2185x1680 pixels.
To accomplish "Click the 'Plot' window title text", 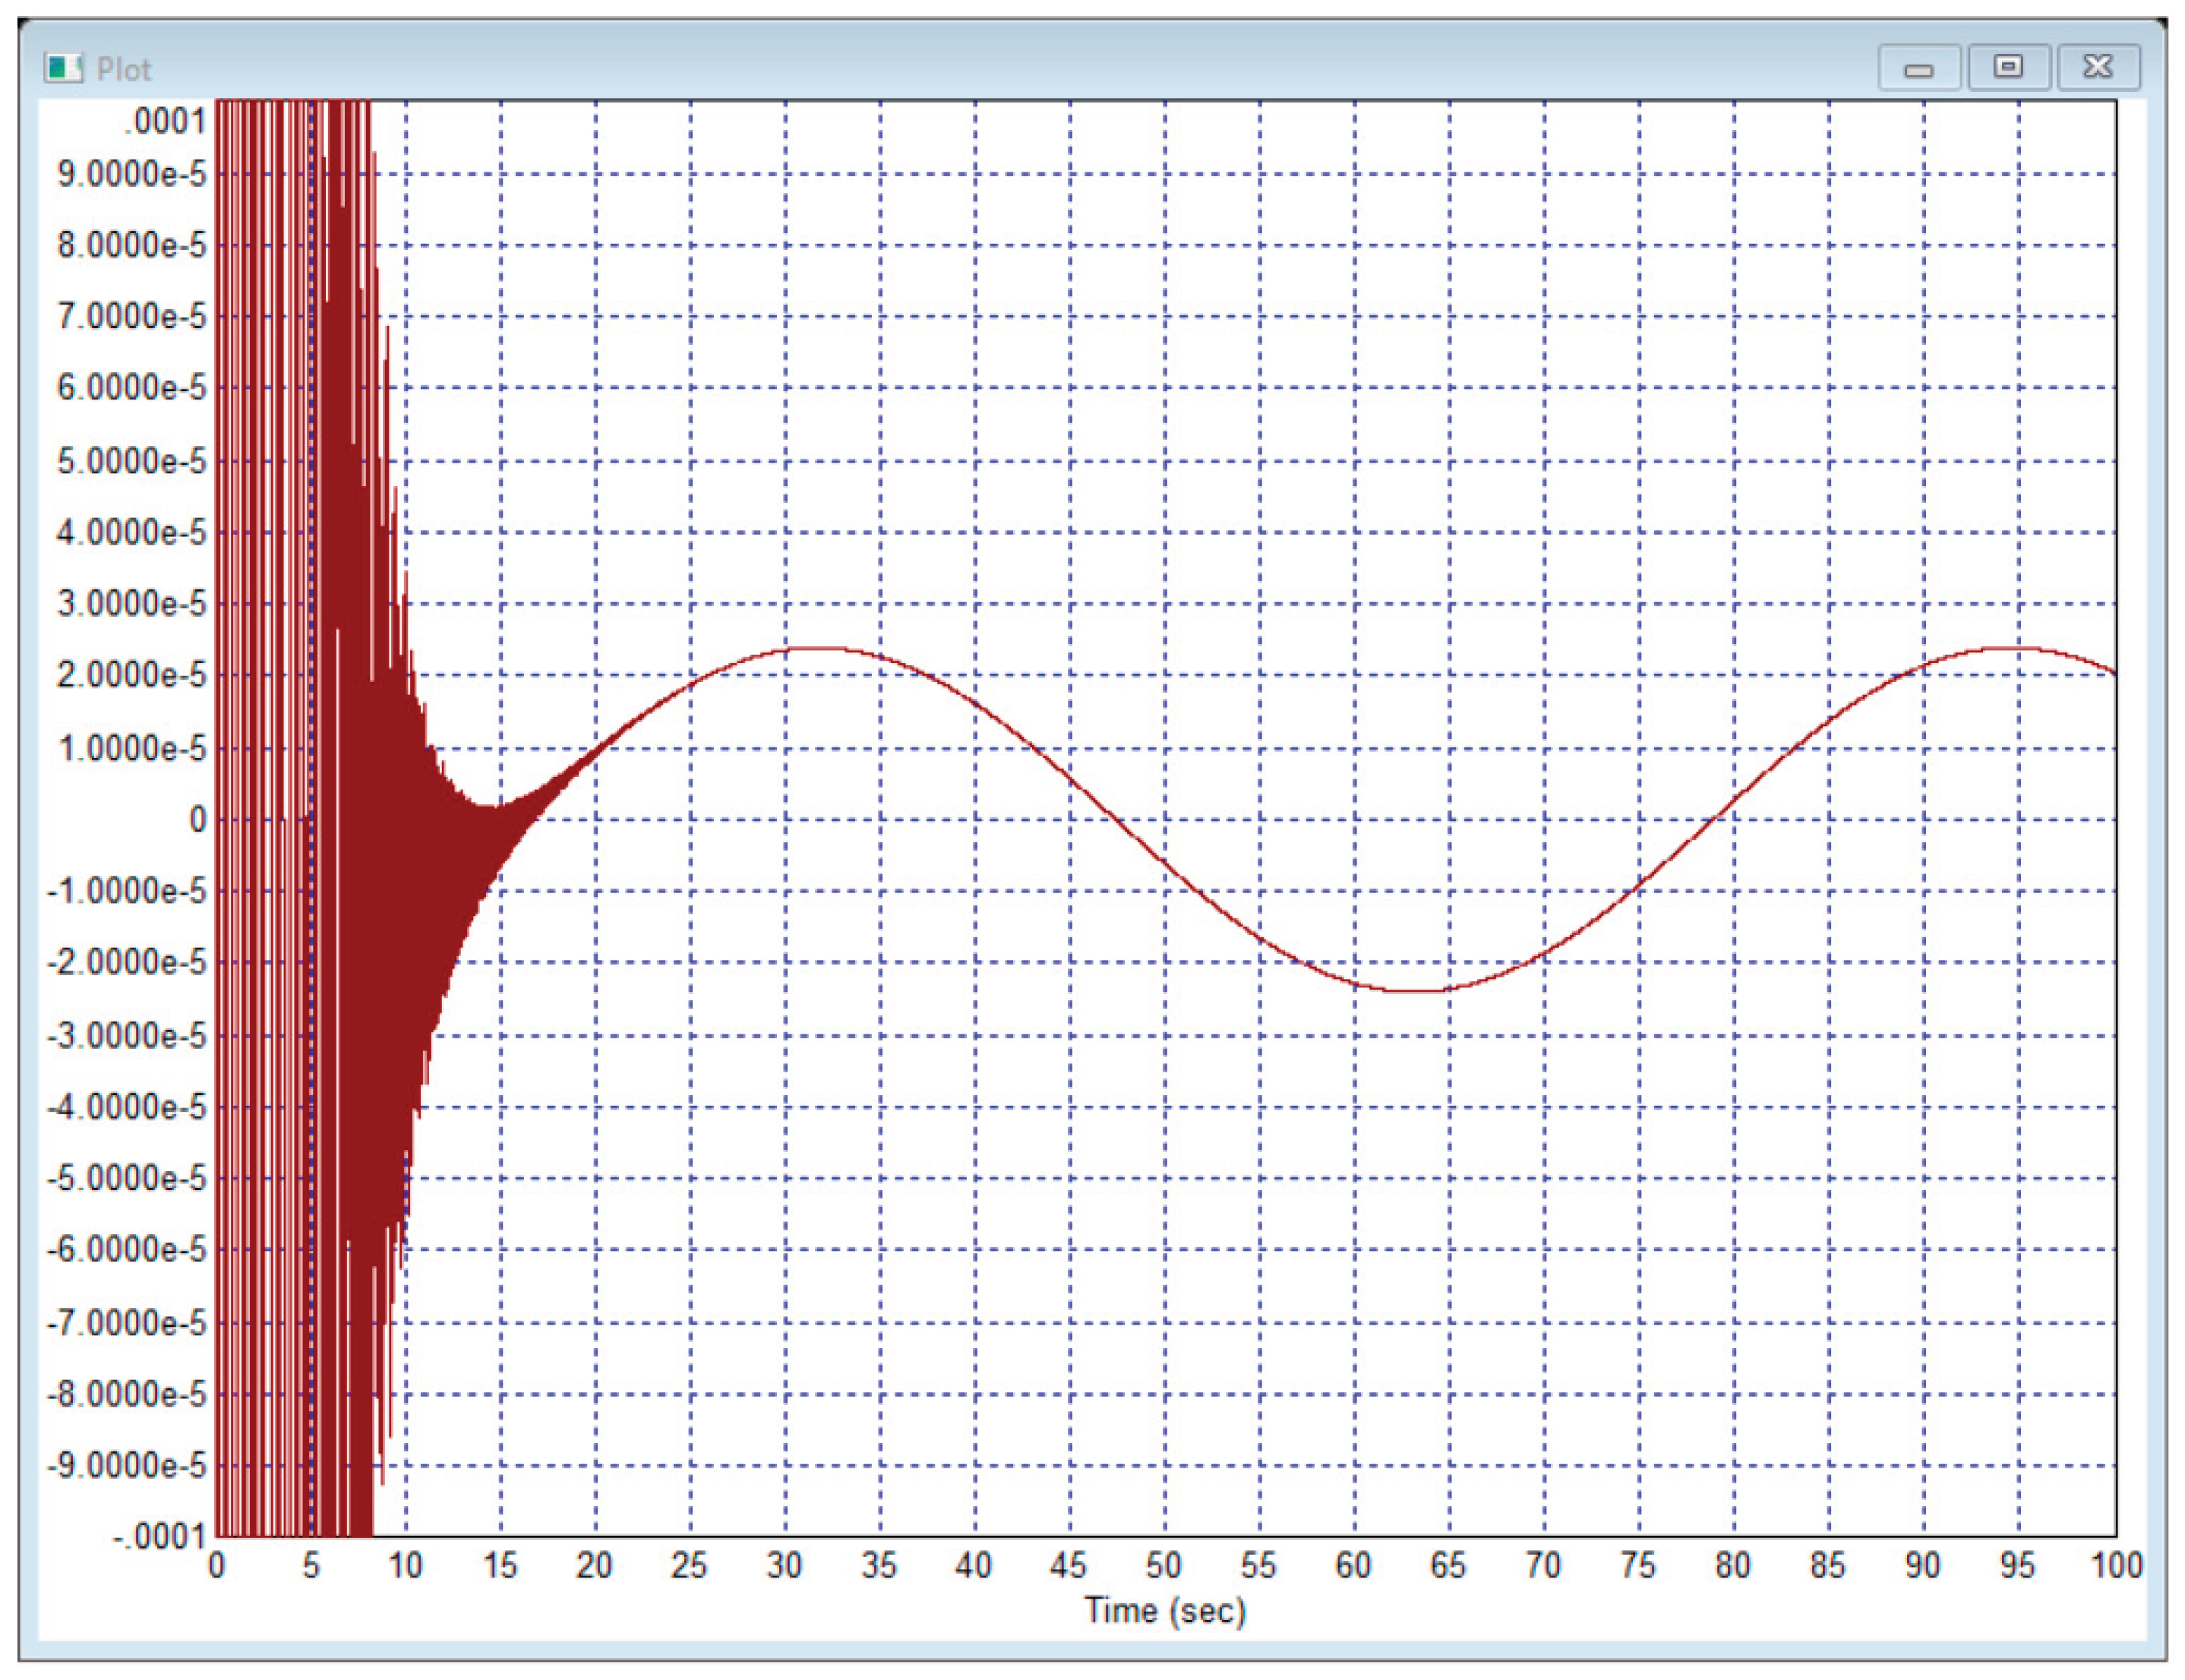I will (x=124, y=70).
